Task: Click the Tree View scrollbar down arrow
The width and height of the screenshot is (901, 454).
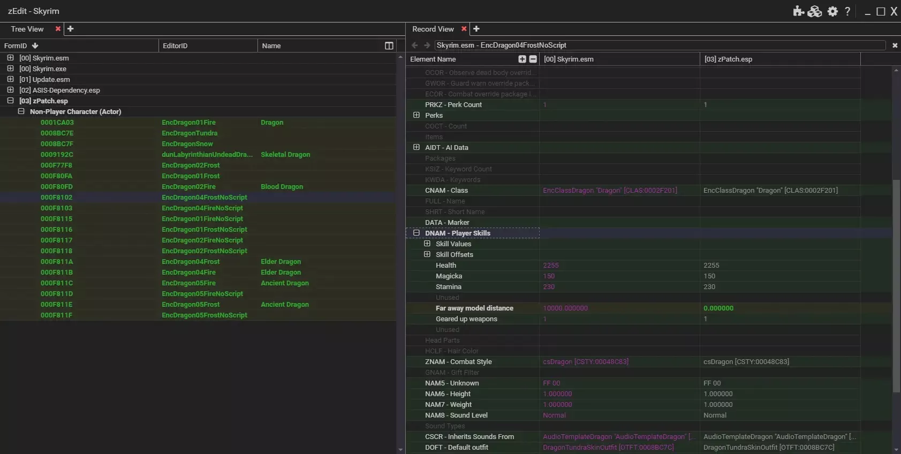Action: [x=400, y=450]
